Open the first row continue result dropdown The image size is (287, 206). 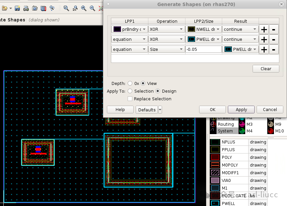[x=240, y=29]
